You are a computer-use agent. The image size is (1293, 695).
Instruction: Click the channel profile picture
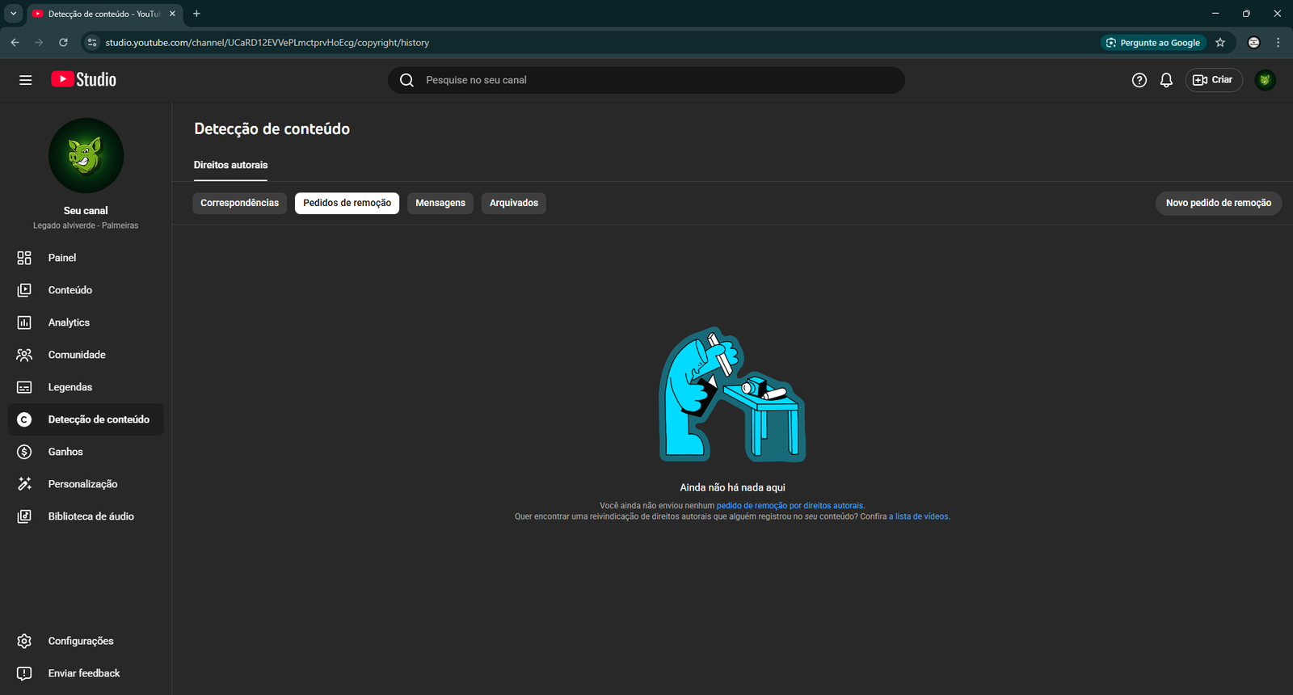tap(86, 156)
